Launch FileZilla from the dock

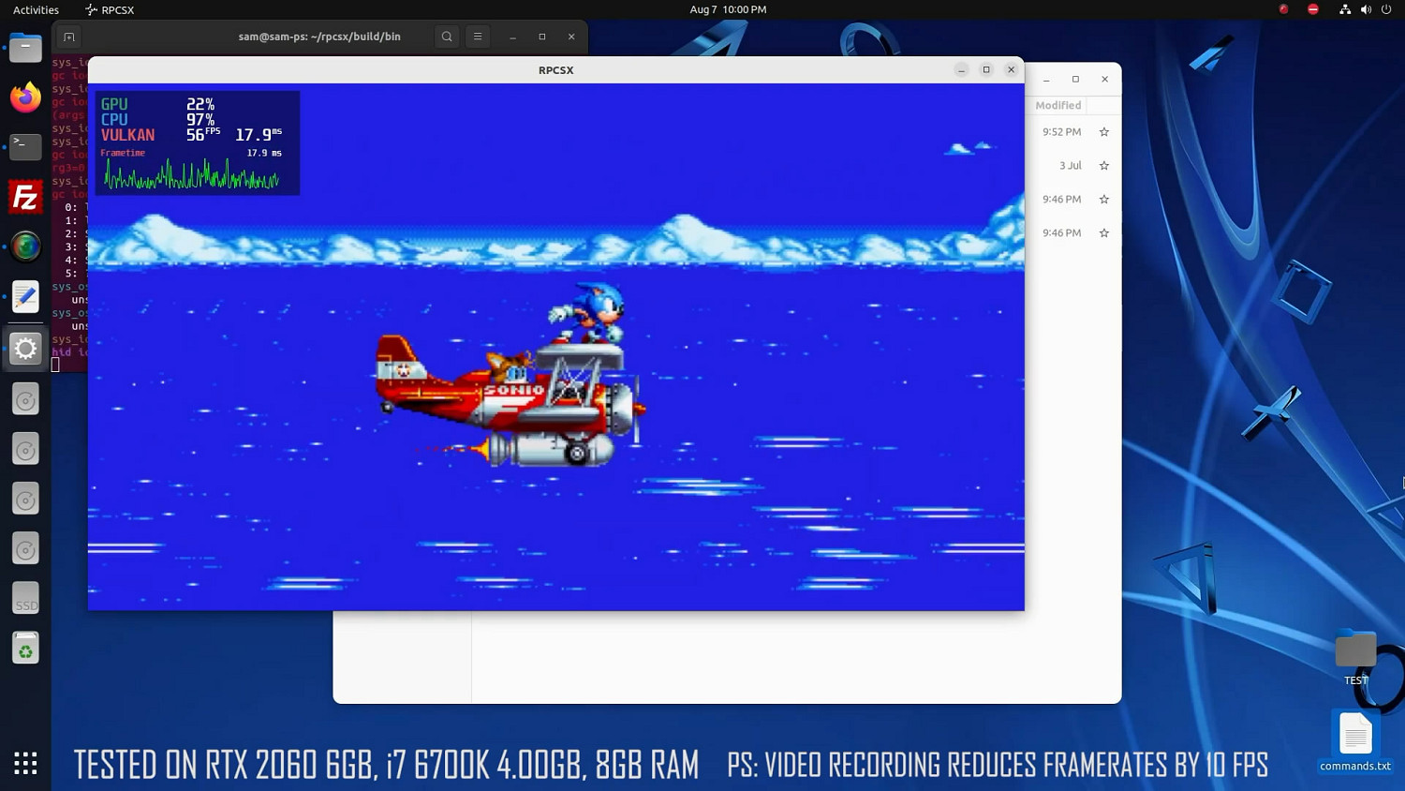(25, 198)
